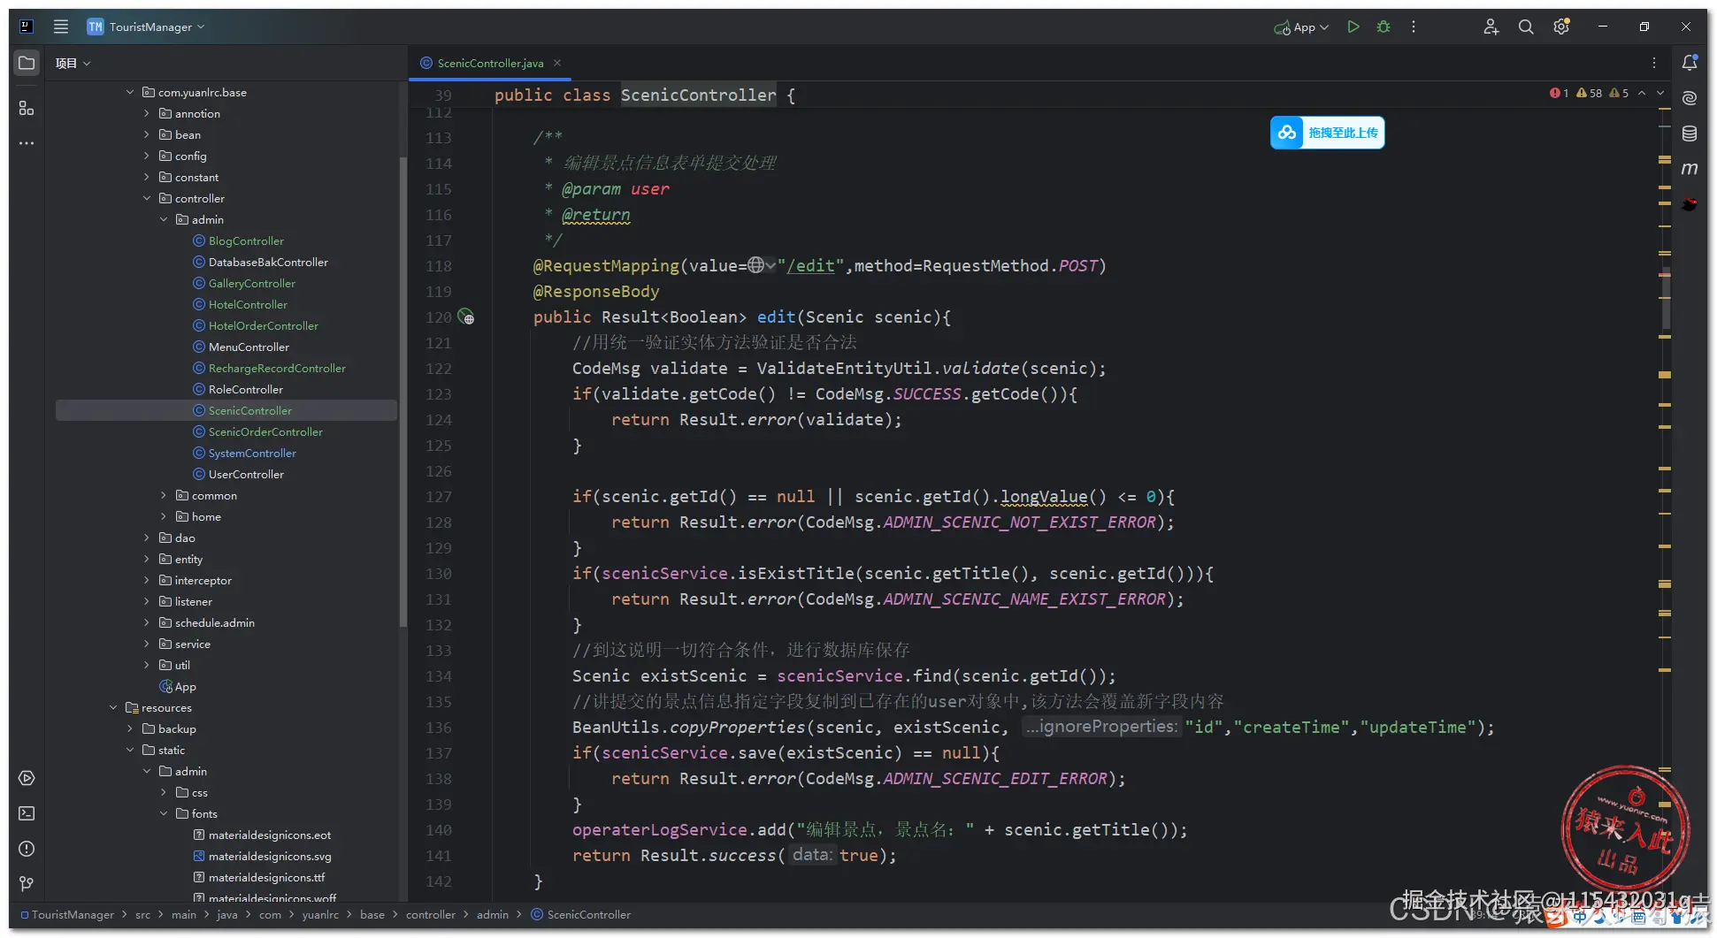Open the Terminal tool window
The width and height of the screenshot is (1717, 938).
tap(27, 813)
